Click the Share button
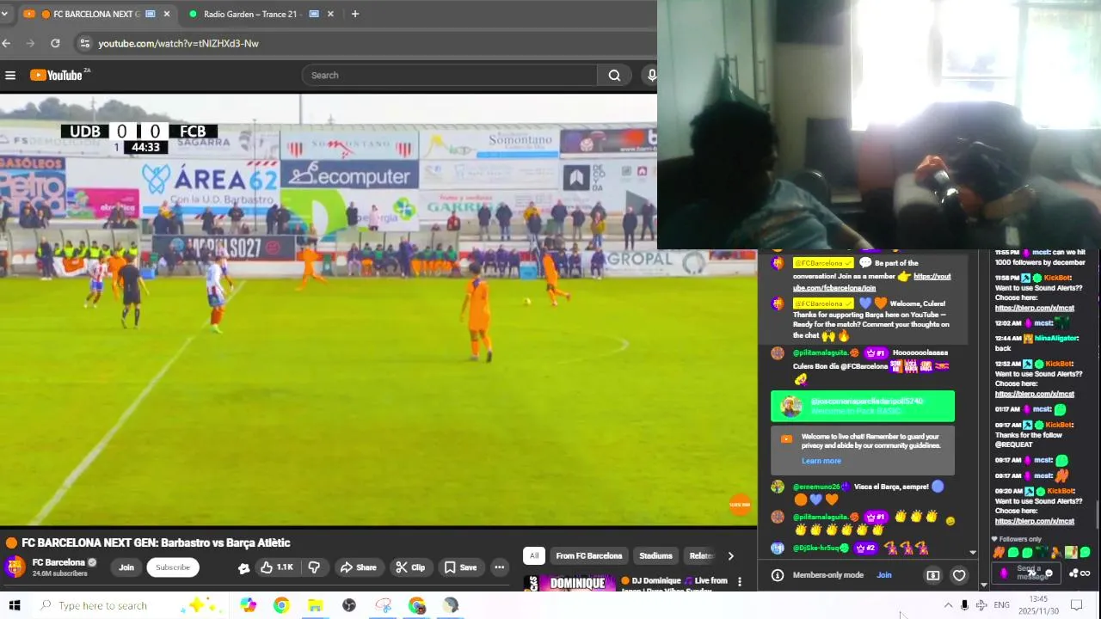This screenshot has height=619, width=1101. click(359, 567)
